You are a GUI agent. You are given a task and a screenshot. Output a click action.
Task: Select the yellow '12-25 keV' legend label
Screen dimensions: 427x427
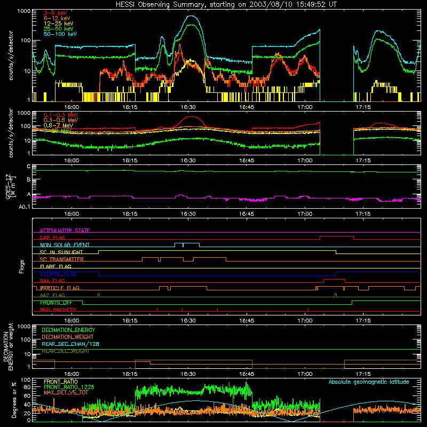point(58,23)
